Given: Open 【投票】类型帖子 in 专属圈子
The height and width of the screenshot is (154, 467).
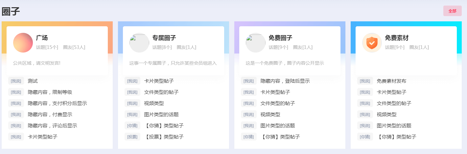Looking at the screenshot, I should coord(164,137).
